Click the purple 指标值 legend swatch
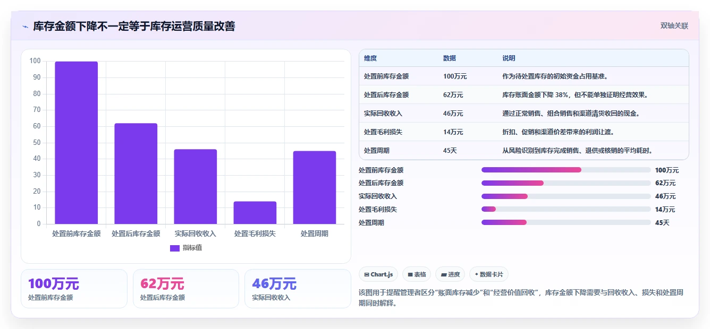This screenshot has height=329, width=710. (x=175, y=248)
